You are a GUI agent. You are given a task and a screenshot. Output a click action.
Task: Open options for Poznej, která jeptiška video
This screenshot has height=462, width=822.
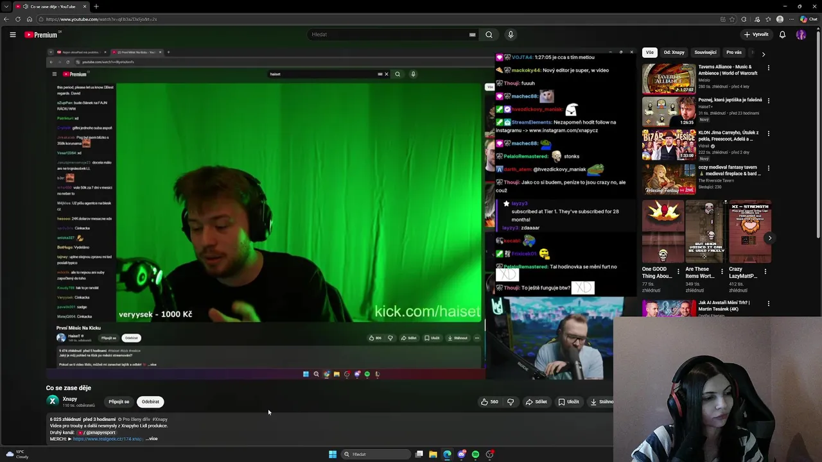(768, 101)
